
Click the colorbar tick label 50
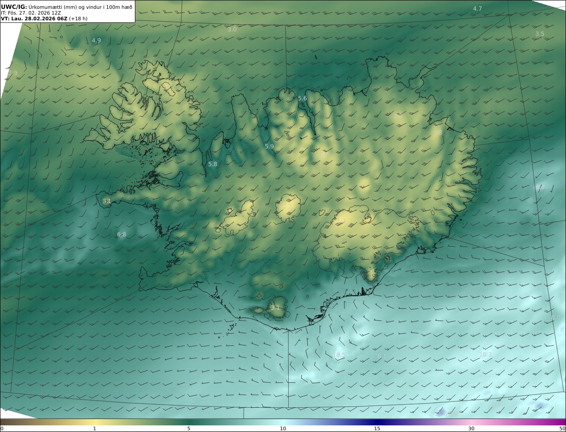point(562,428)
